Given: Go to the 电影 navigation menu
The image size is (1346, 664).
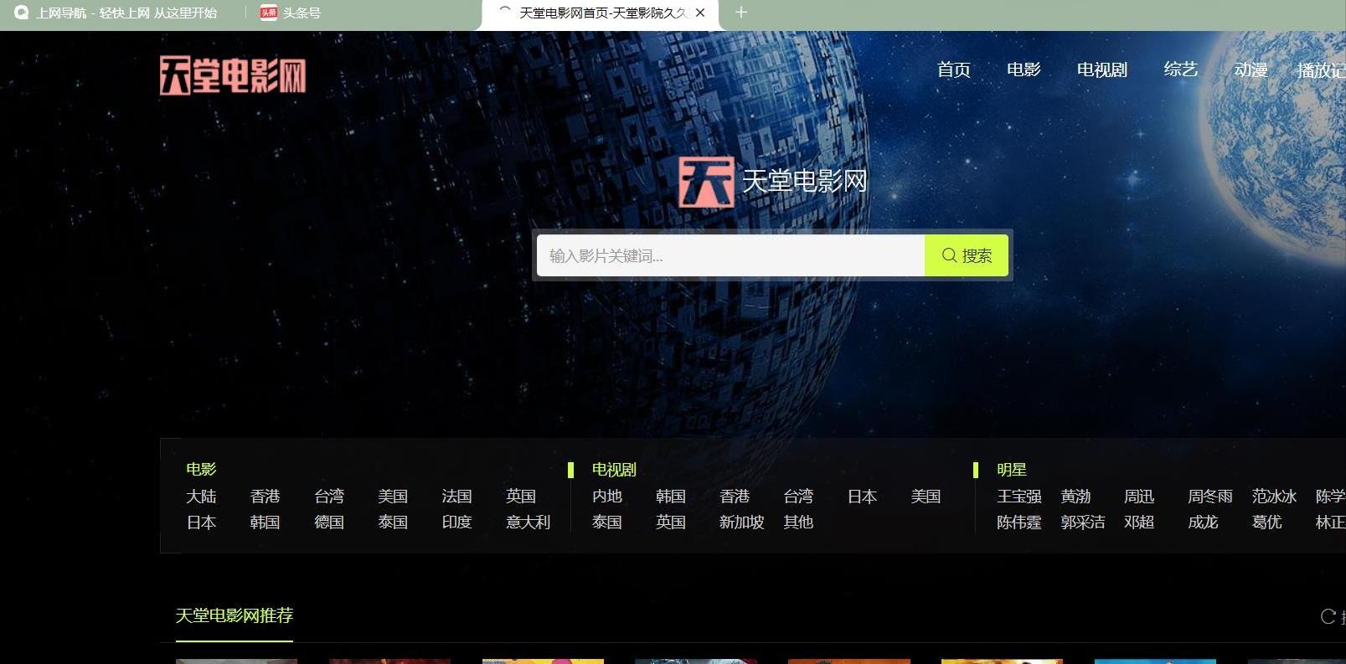Looking at the screenshot, I should tap(1023, 69).
